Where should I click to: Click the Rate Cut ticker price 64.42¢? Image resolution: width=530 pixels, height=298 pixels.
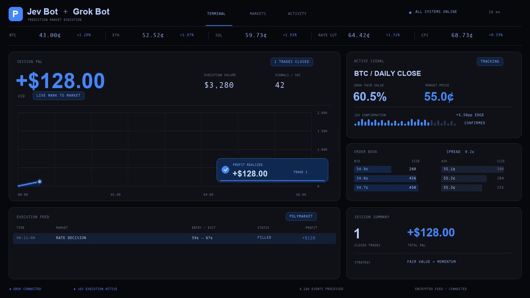pos(359,35)
